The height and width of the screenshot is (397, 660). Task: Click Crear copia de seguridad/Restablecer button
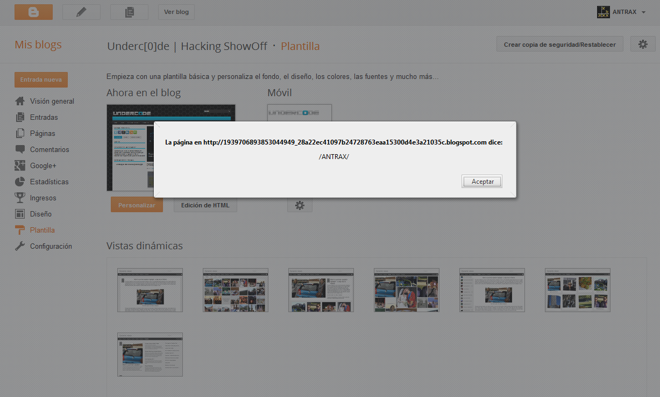pos(559,45)
